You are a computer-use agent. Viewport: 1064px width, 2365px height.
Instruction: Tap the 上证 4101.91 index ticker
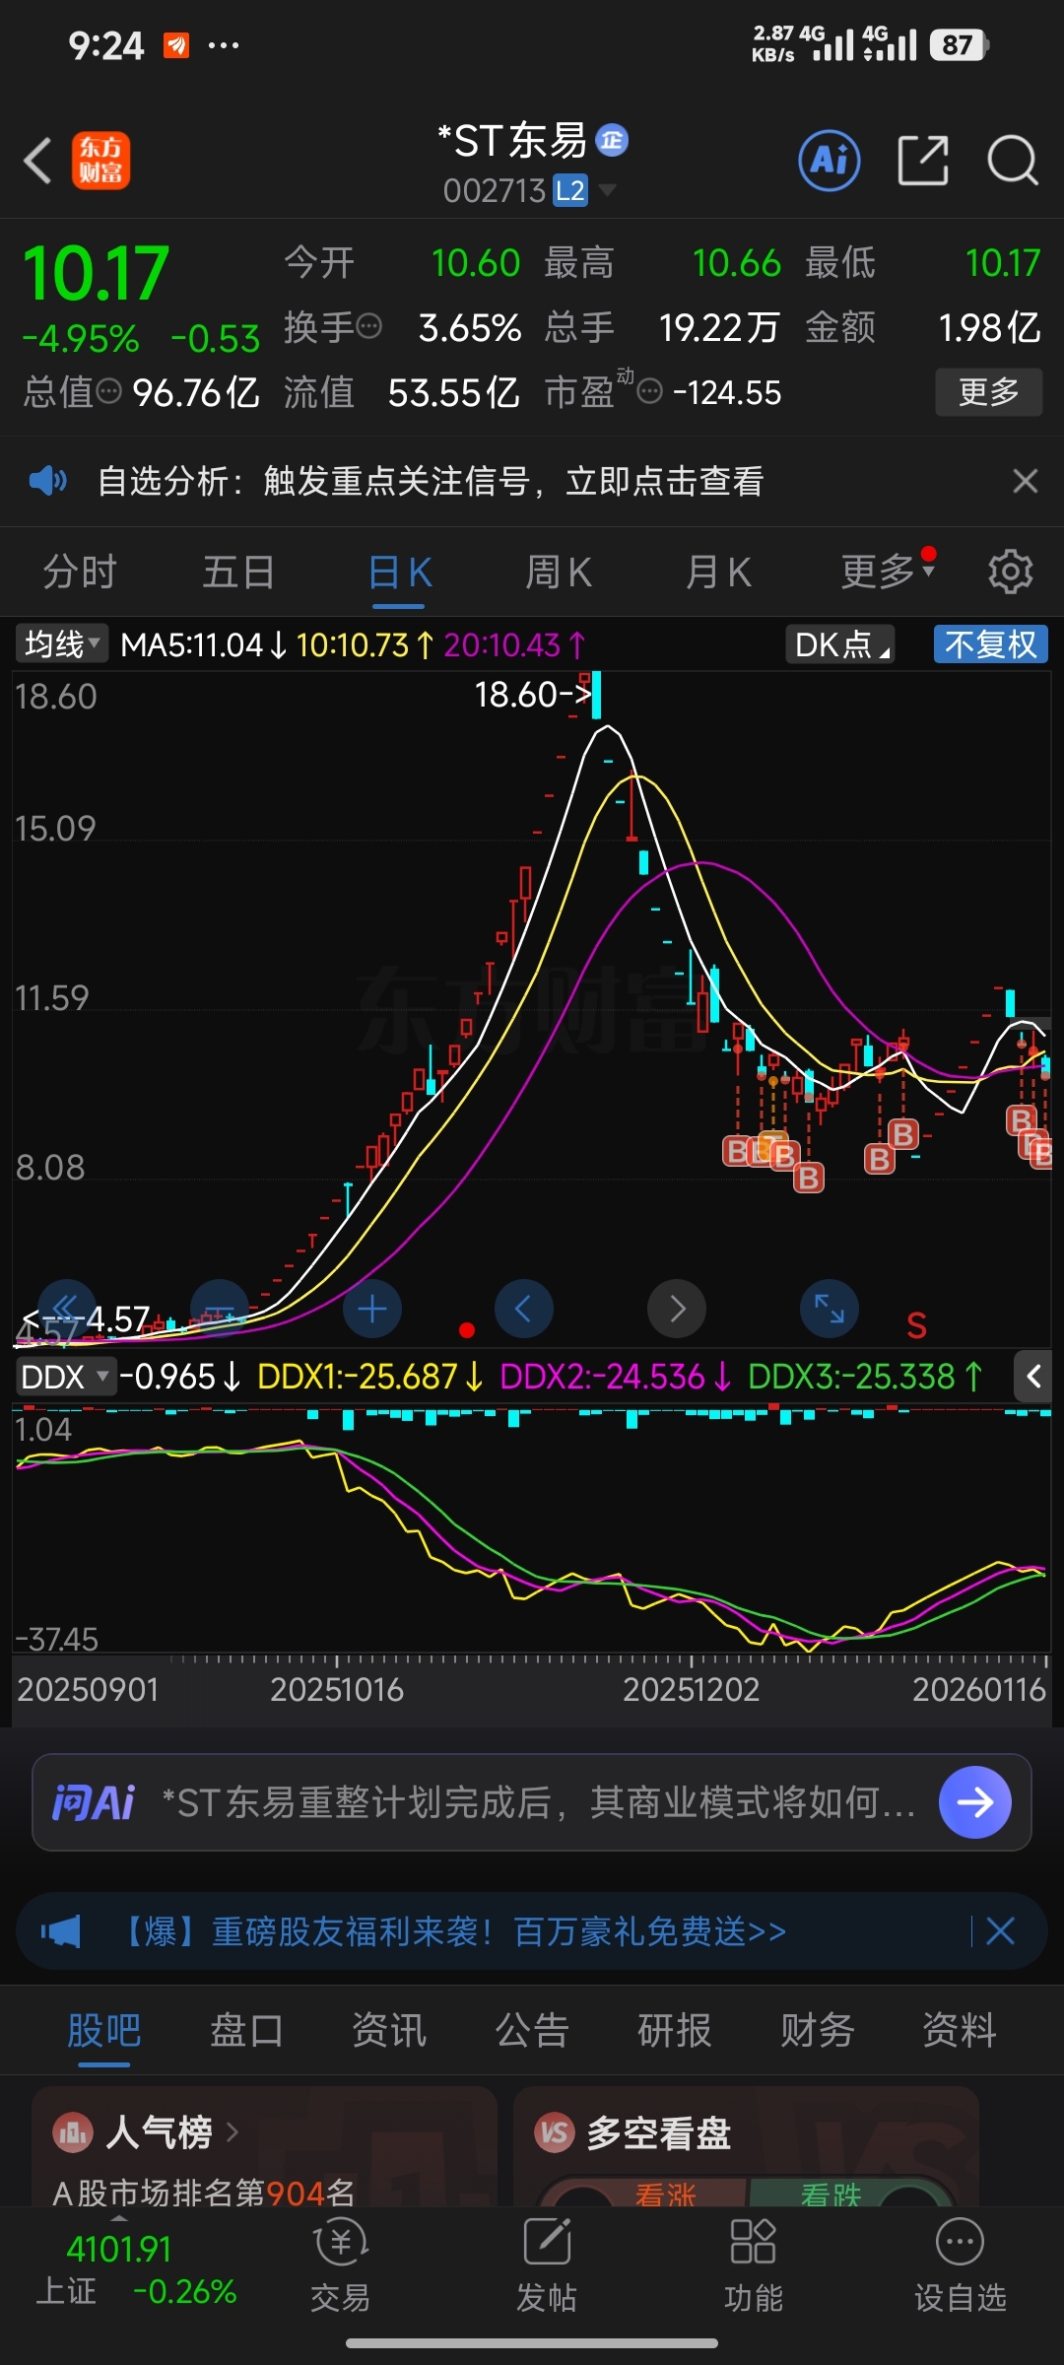[x=136, y=2270]
